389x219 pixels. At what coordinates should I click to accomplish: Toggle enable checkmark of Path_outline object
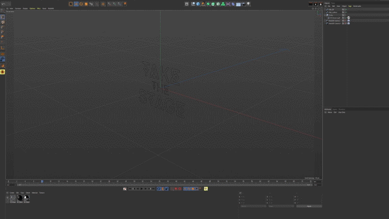[x=346, y=12]
